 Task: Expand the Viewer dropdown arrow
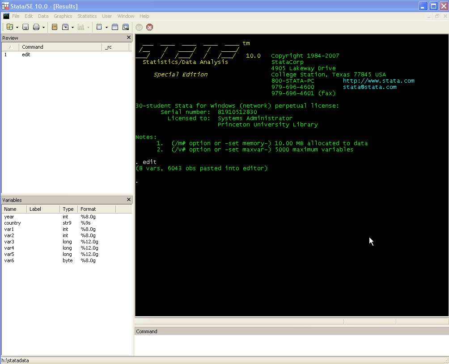click(72, 28)
